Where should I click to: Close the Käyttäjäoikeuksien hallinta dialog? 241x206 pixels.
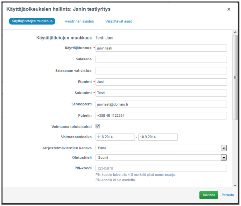tap(229, 9)
